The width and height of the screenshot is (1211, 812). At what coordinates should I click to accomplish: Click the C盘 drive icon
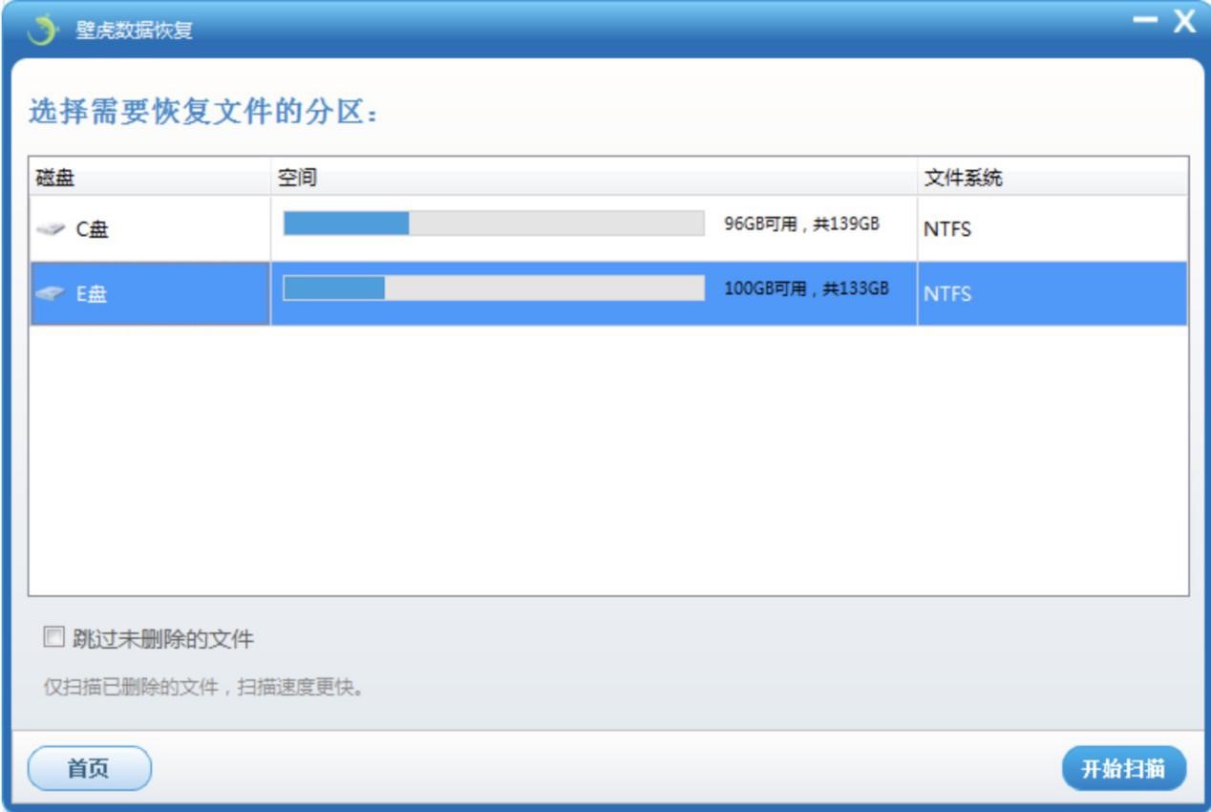coord(51,229)
